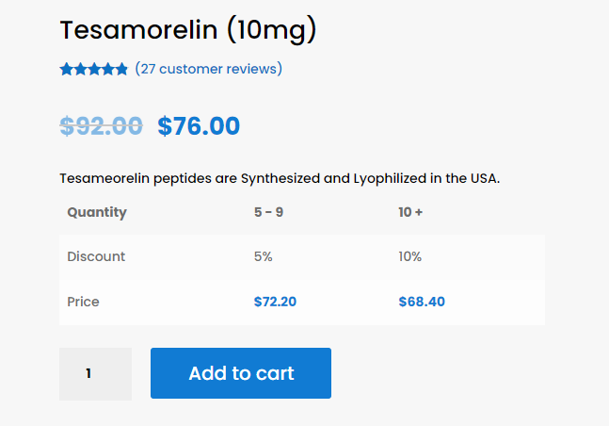This screenshot has height=426, width=609.
Task: Select the 10 + quantity column header
Action: (x=410, y=212)
